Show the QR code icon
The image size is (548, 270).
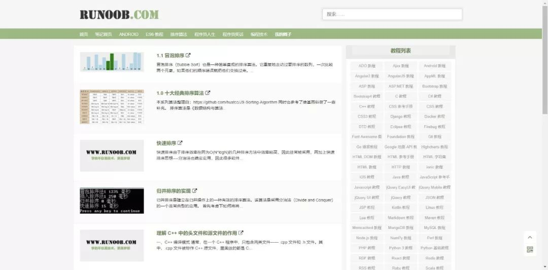coord(530,249)
